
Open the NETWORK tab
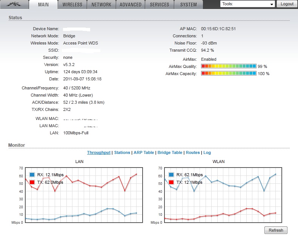[101, 5]
